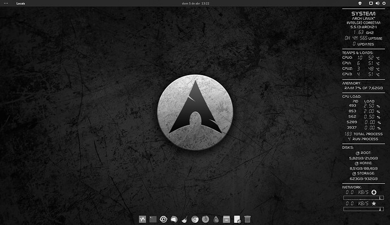Viewport: 390px width, 225px height.
Task: Click the CPU LOAD heading
Action: tap(352, 97)
